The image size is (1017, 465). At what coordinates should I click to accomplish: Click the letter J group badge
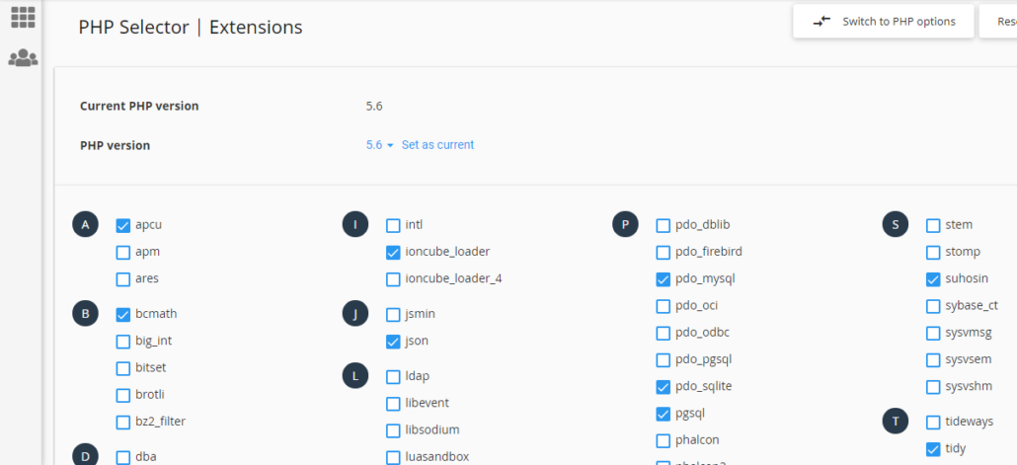pos(355,314)
